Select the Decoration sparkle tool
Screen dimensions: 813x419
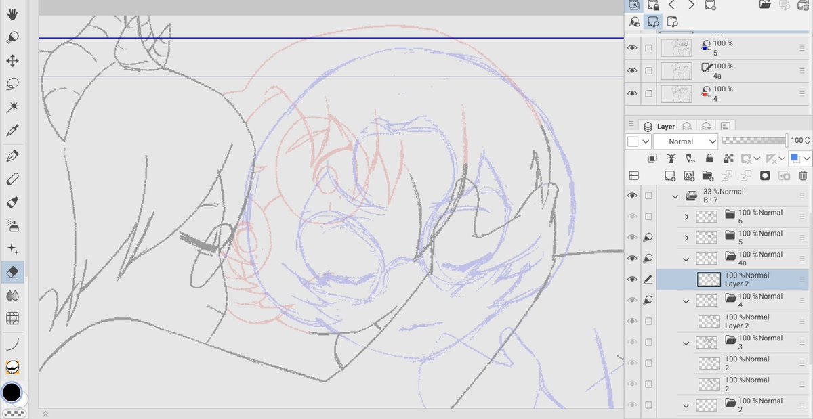point(12,249)
